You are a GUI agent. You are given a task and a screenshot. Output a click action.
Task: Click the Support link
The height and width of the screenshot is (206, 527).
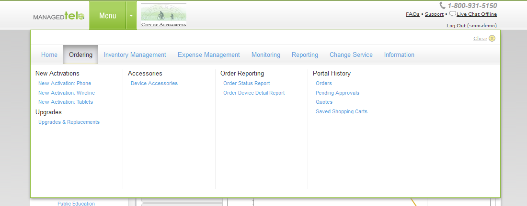(434, 14)
